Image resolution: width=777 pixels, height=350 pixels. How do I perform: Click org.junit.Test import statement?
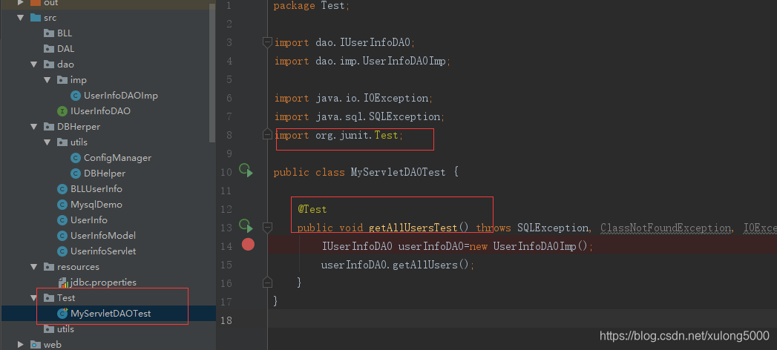point(339,135)
